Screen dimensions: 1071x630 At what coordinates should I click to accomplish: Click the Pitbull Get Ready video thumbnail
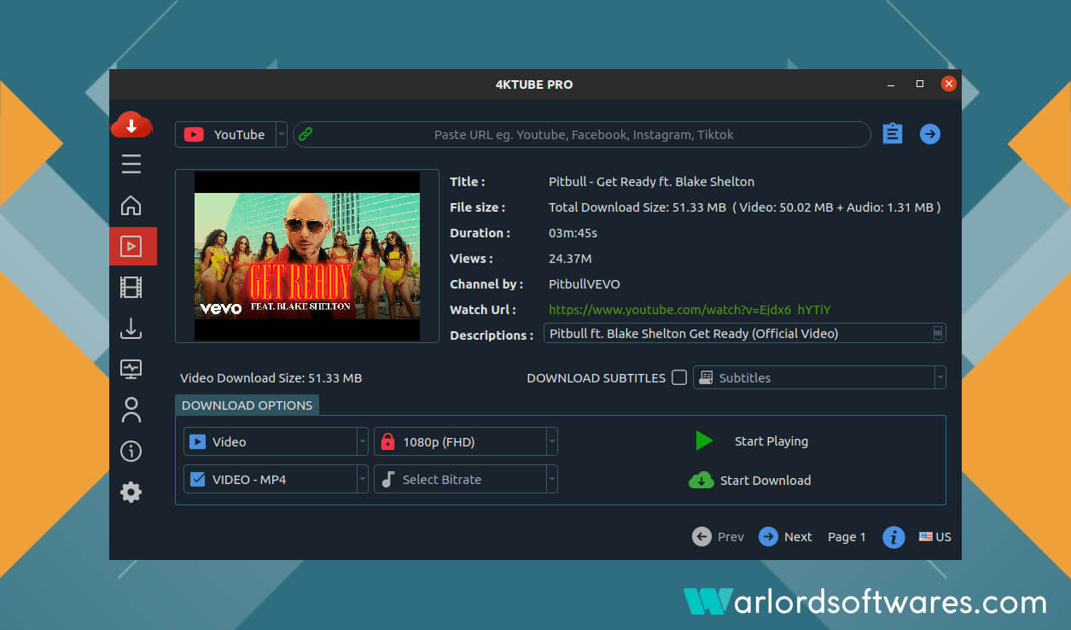[307, 256]
